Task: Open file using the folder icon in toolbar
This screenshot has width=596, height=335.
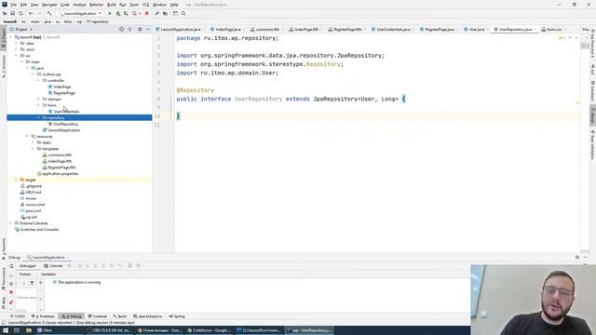Action: [x=5, y=13]
